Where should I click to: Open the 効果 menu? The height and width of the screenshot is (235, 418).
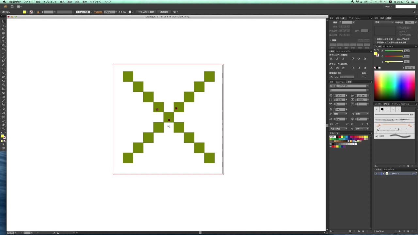pos(77,2)
